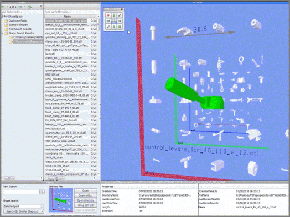Click the Selected File preview thumbnail
The image size is (290, 217).
[x=61, y=200]
